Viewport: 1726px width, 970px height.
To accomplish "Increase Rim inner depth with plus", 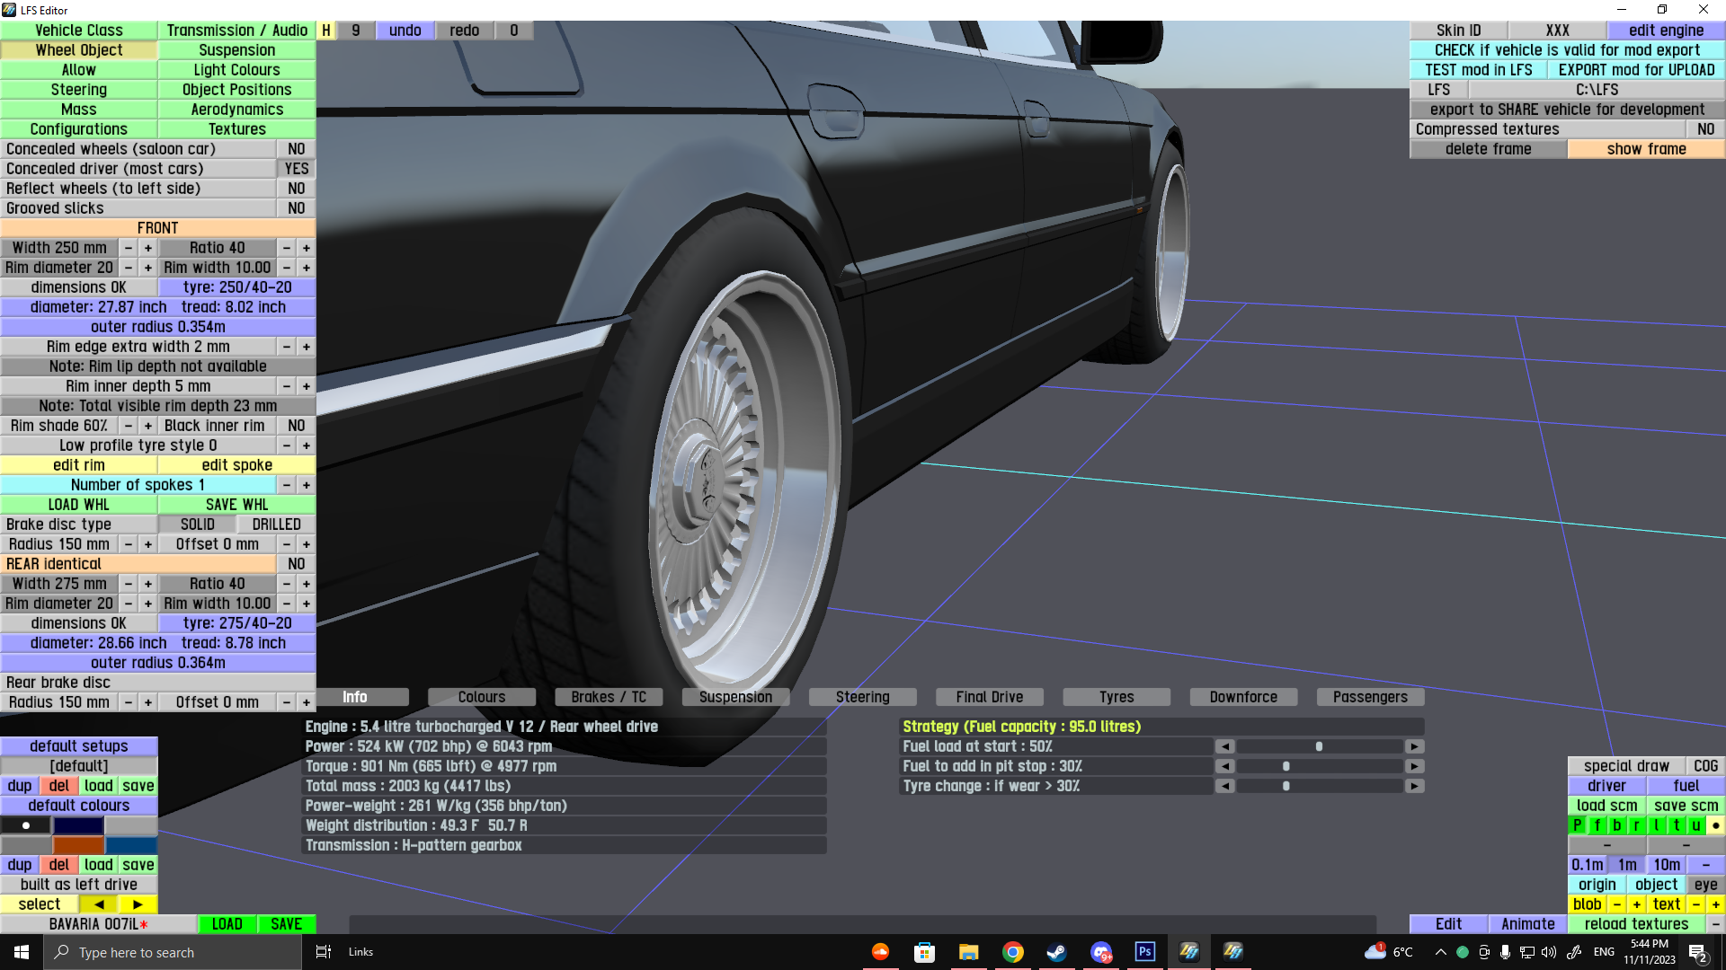I will [x=307, y=386].
